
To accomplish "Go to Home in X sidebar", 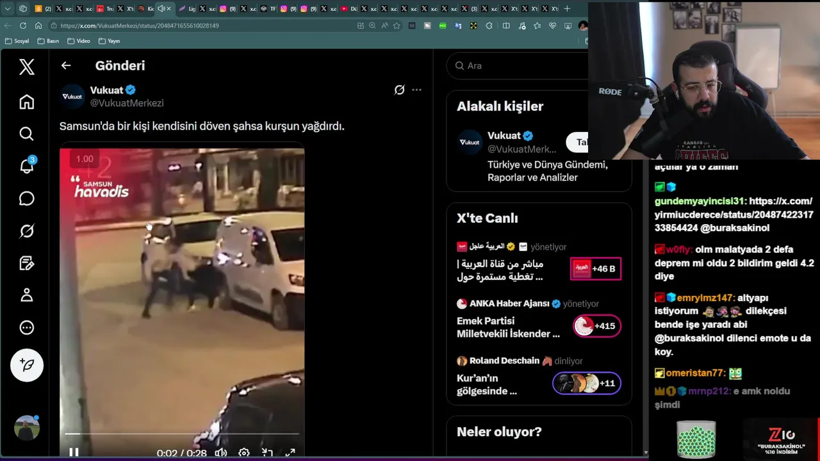I will pos(26,102).
